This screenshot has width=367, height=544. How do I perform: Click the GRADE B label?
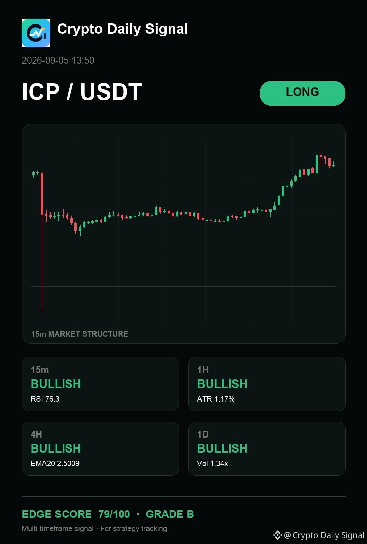point(170,514)
